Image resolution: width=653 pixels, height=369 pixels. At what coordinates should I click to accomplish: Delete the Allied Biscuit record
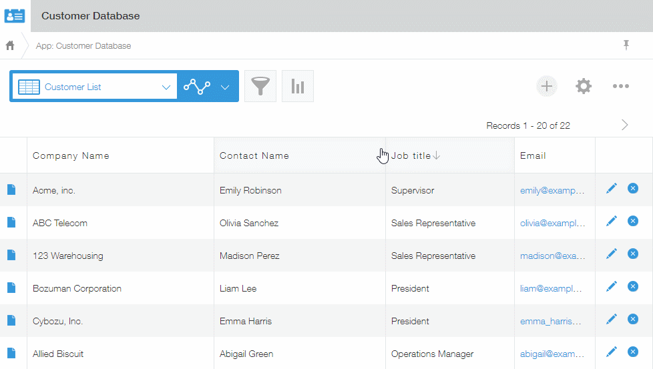(633, 352)
